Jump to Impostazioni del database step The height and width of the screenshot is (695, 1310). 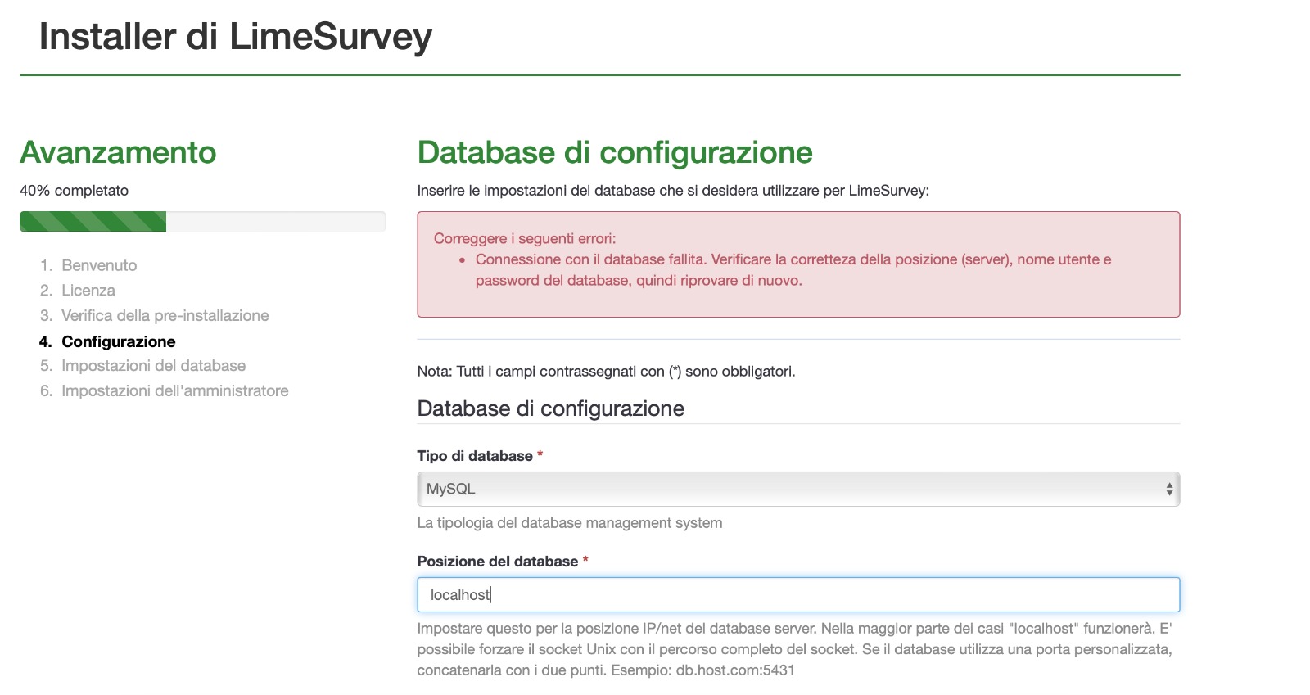pos(153,366)
